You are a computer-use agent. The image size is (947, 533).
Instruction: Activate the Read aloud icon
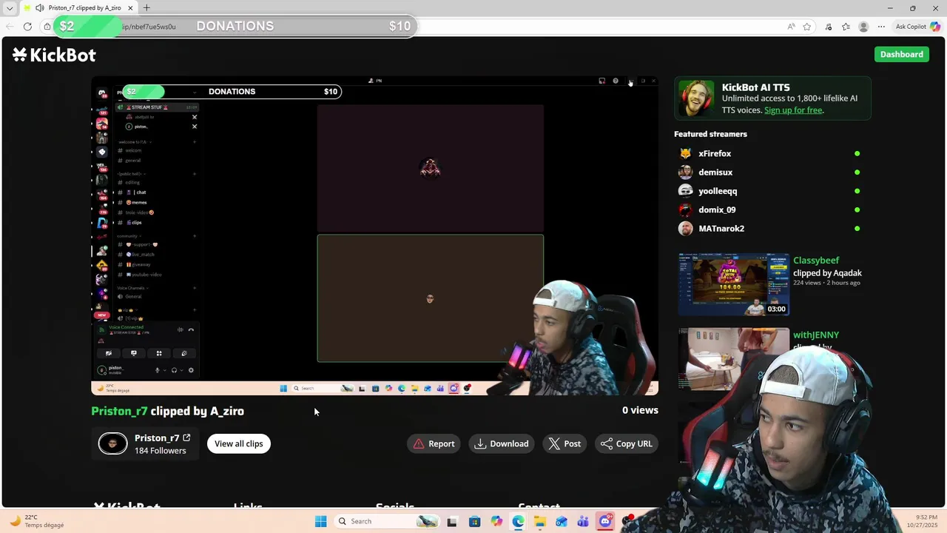click(791, 27)
